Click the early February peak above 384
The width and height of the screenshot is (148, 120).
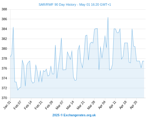pos(13,27)
